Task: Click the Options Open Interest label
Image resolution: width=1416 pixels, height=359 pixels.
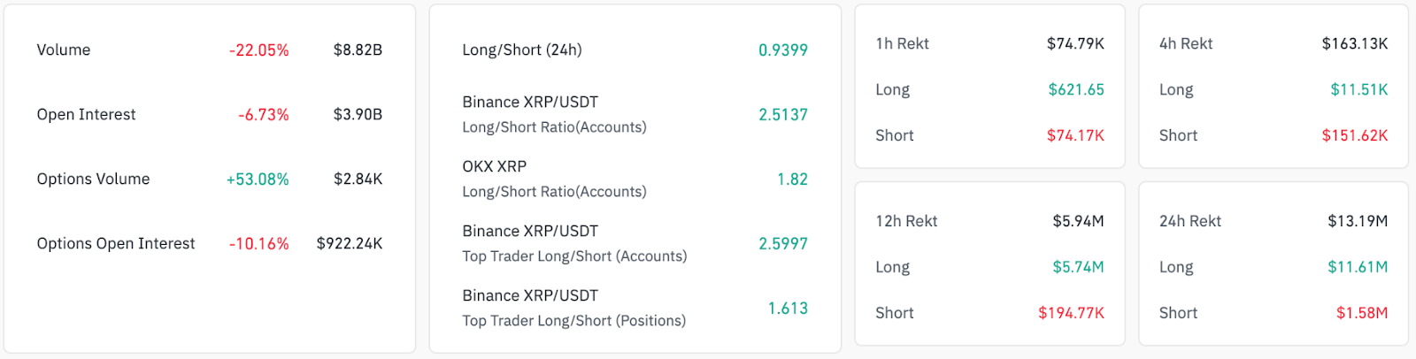Action: [116, 244]
